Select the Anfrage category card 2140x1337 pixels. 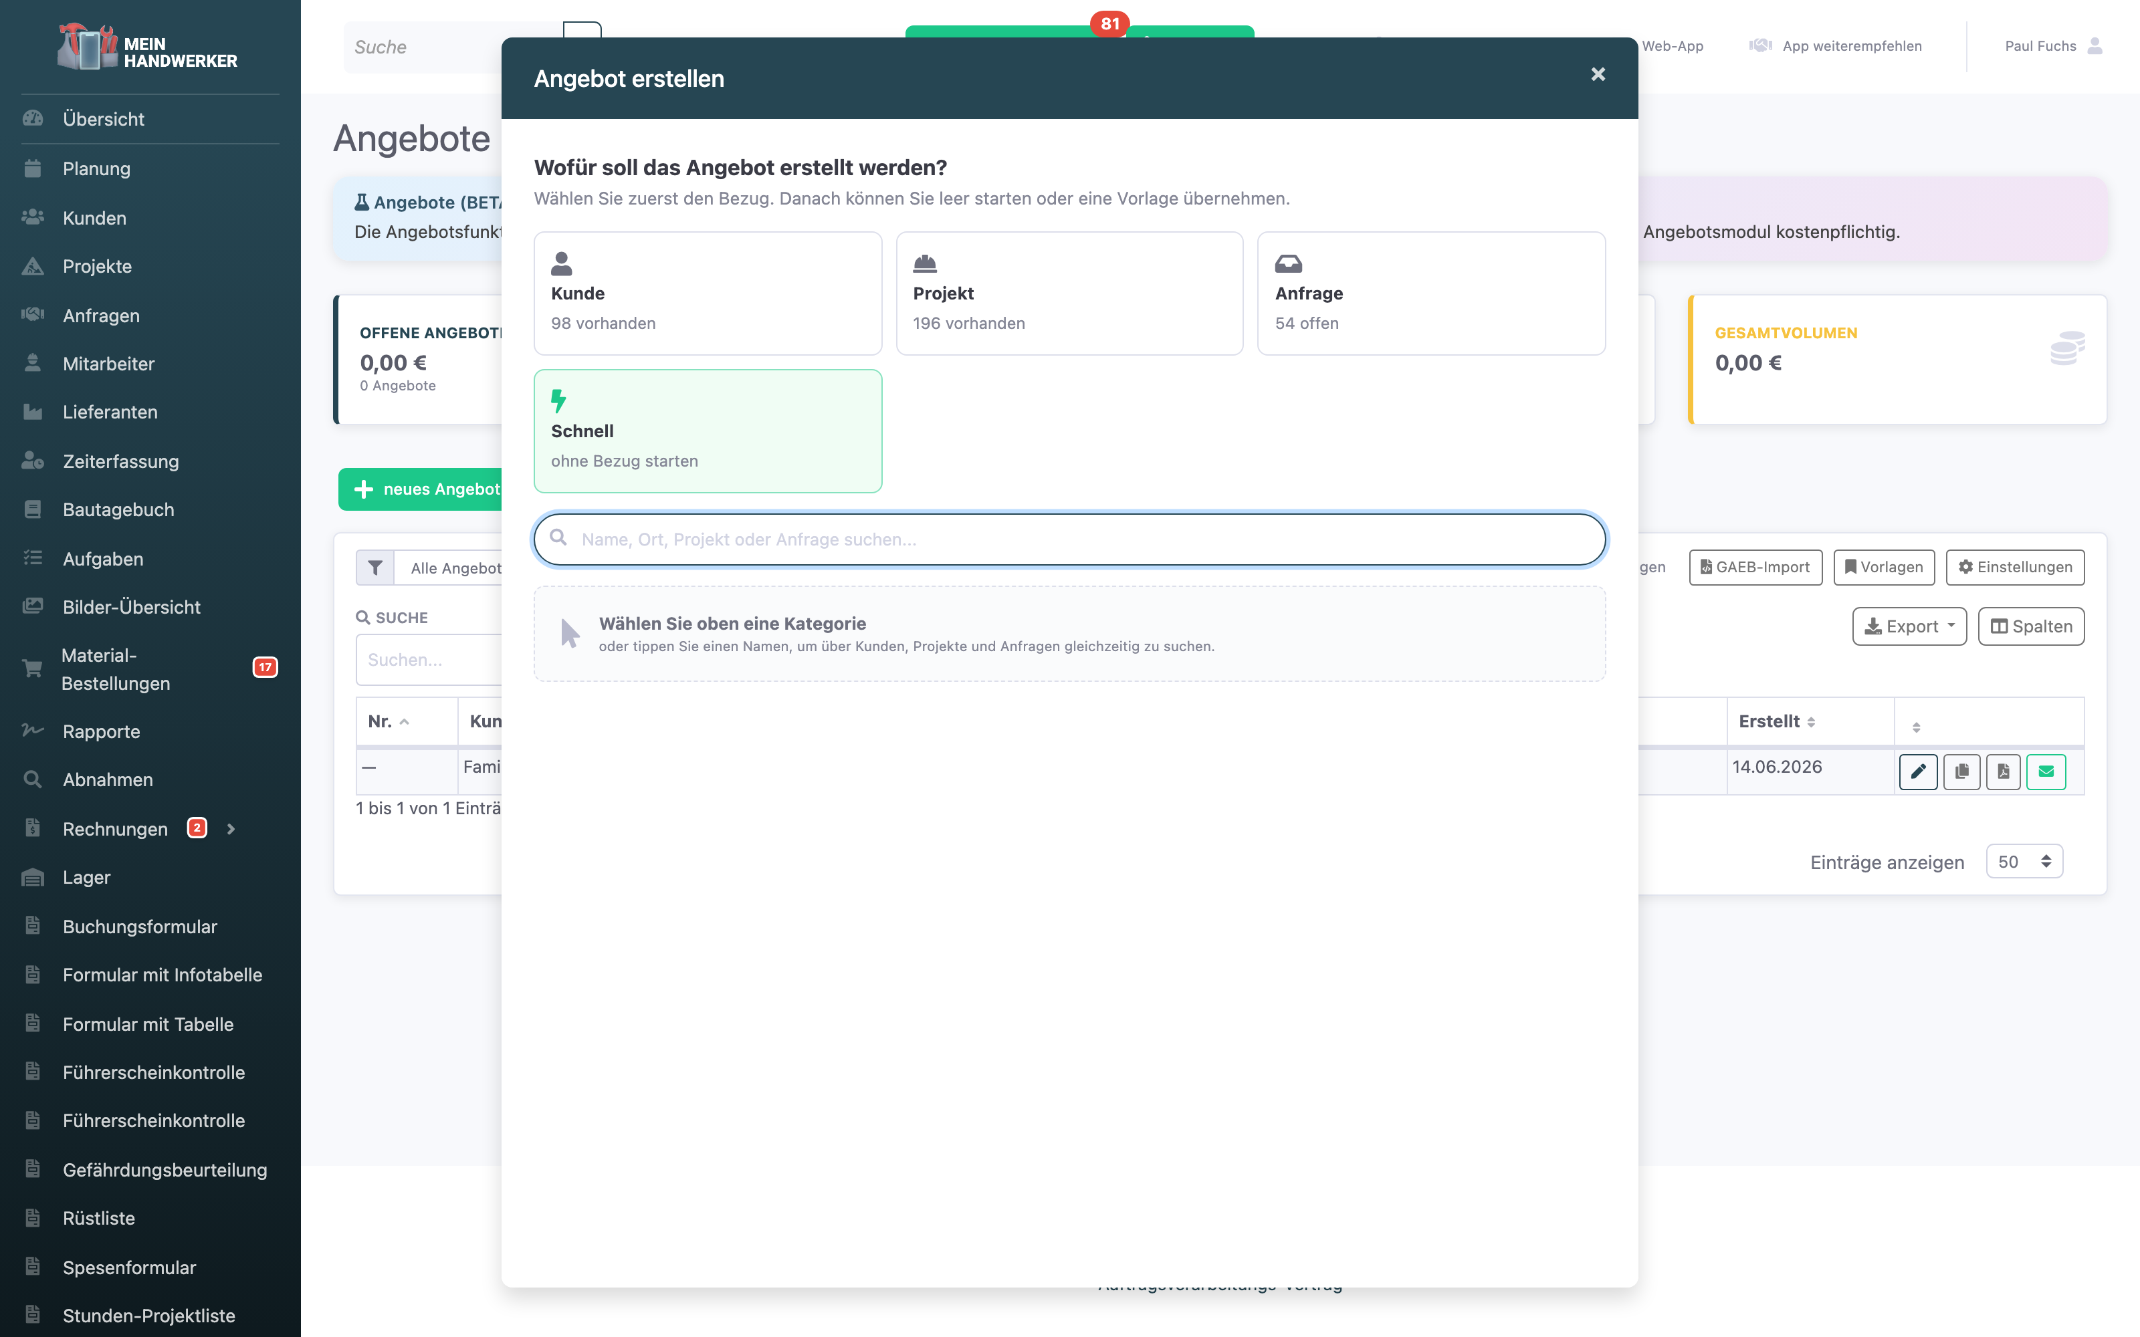(1431, 293)
